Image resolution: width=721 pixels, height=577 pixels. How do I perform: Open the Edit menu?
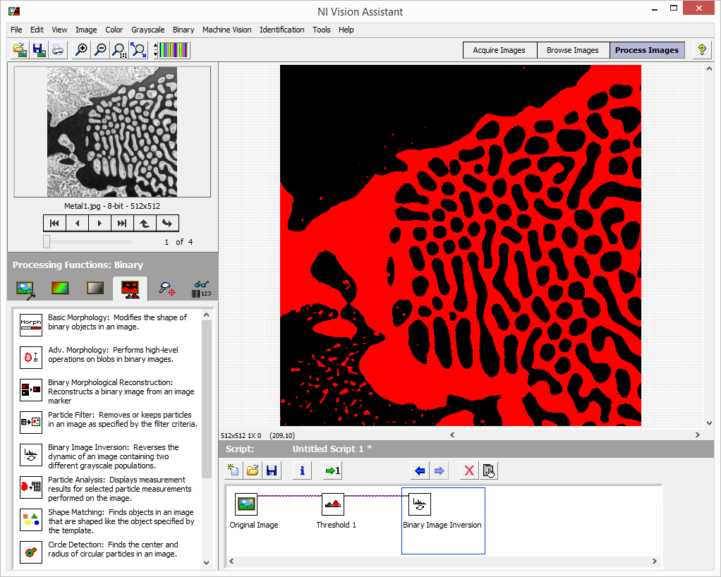click(x=37, y=30)
